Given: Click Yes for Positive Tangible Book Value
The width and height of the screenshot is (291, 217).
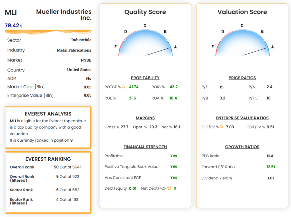Looking at the screenshot, I should tap(174, 166).
